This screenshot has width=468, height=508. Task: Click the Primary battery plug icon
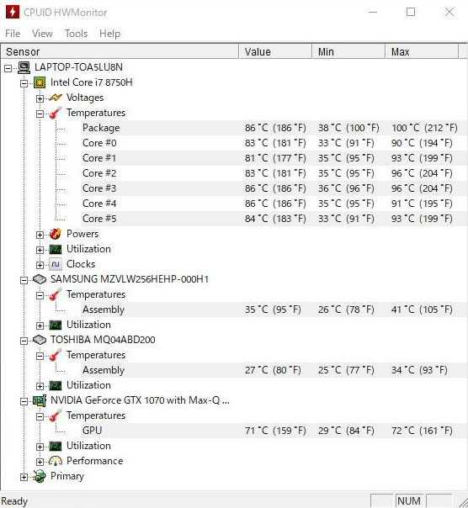[x=40, y=476]
